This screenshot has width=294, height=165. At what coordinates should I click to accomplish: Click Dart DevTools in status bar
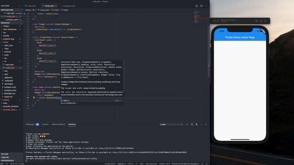tap(151, 164)
